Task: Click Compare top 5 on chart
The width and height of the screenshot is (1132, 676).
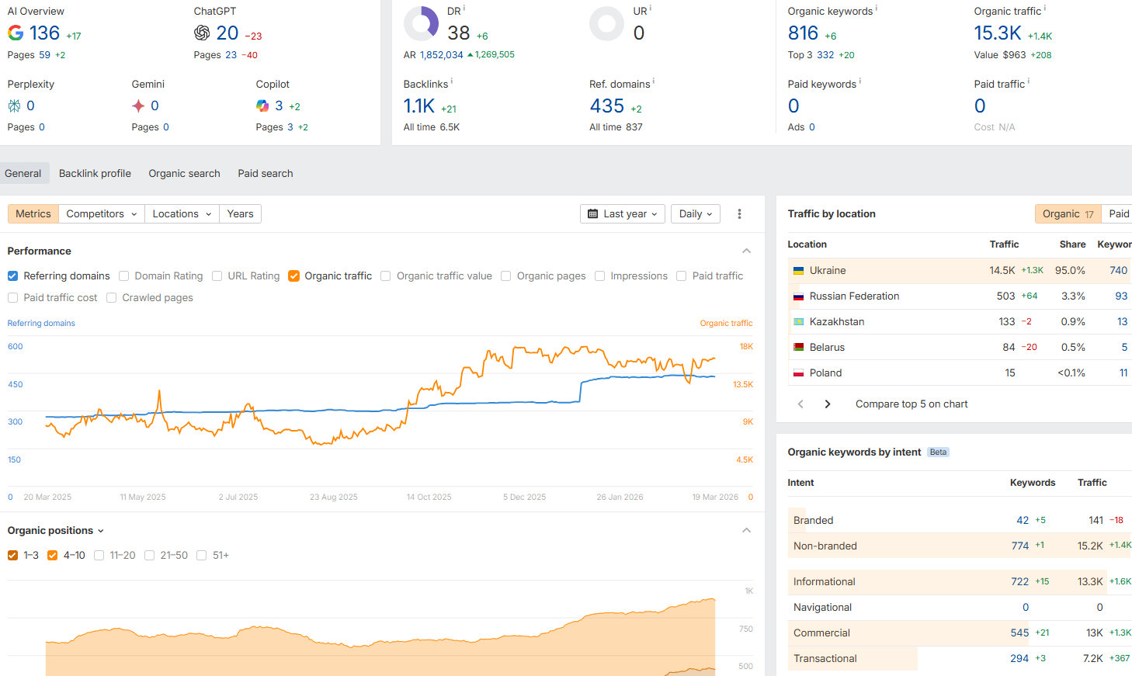Action: coord(912,404)
